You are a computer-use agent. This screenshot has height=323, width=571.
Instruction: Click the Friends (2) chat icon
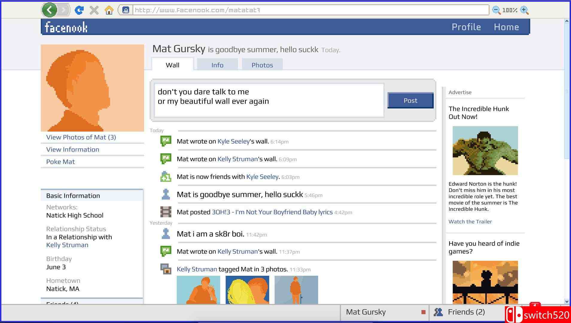click(x=438, y=312)
